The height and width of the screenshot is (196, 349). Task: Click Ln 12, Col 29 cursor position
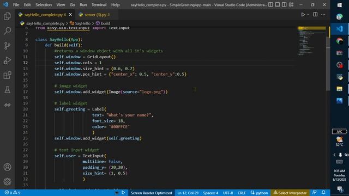pyautogui.click(x=188, y=193)
